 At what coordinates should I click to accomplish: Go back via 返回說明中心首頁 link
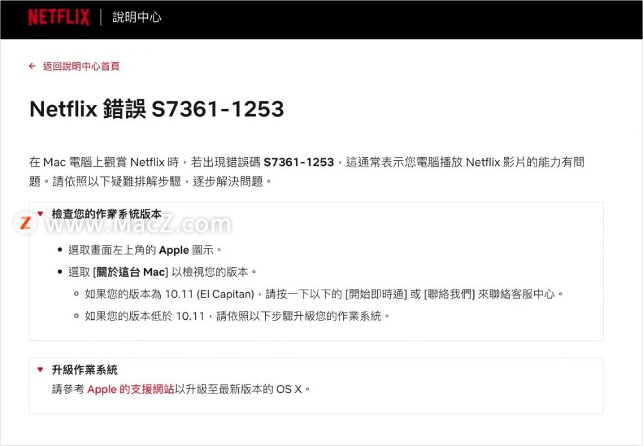[81, 66]
